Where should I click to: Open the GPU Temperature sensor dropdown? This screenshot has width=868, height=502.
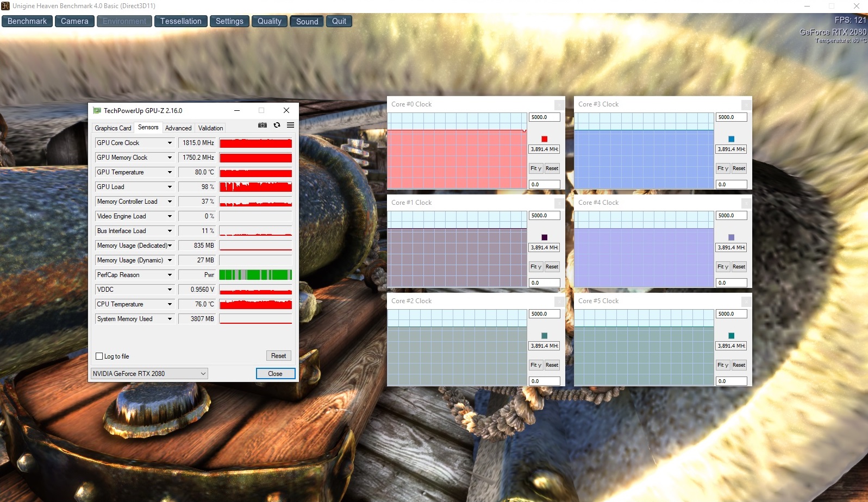pyautogui.click(x=170, y=172)
